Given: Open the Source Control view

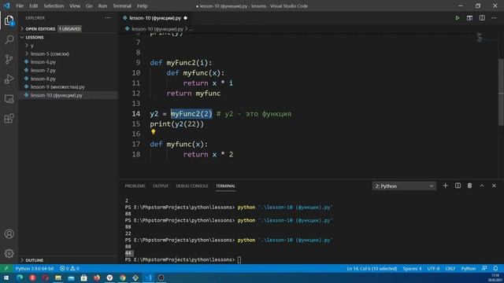Looking at the screenshot, I should (x=9, y=60).
